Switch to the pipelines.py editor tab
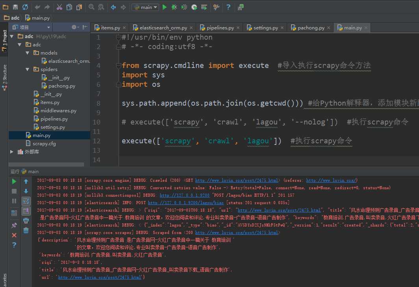The height and width of the screenshot is (287, 419). (220, 28)
